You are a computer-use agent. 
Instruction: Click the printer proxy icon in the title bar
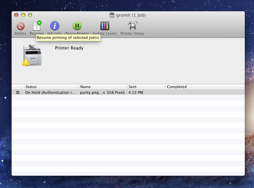click(112, 15)
